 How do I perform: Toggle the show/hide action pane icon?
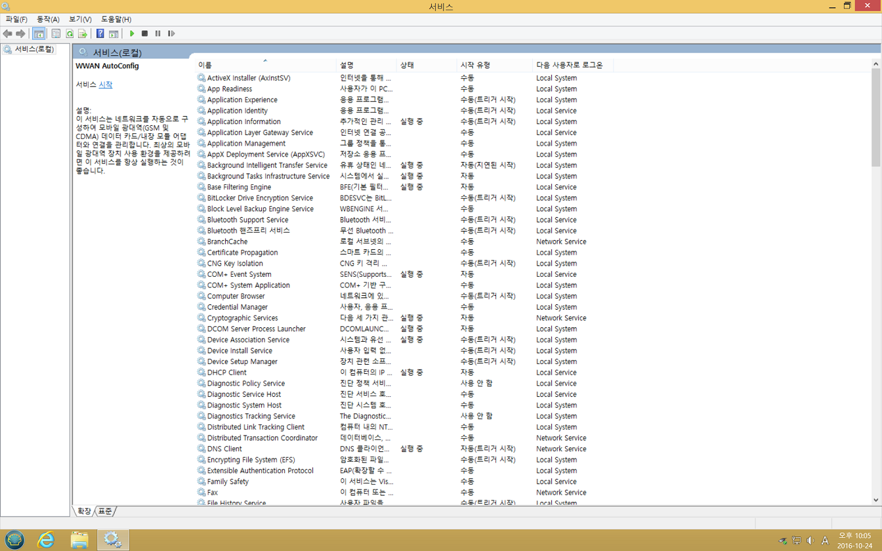click(x=113, y=33)
